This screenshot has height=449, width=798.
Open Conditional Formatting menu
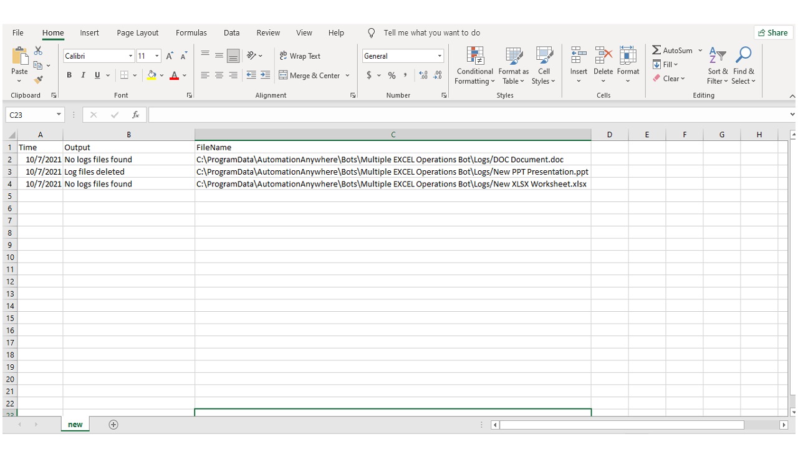[x=474, y=66]
